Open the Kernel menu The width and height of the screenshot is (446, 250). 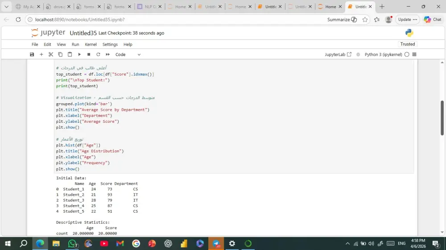[91, 44]
